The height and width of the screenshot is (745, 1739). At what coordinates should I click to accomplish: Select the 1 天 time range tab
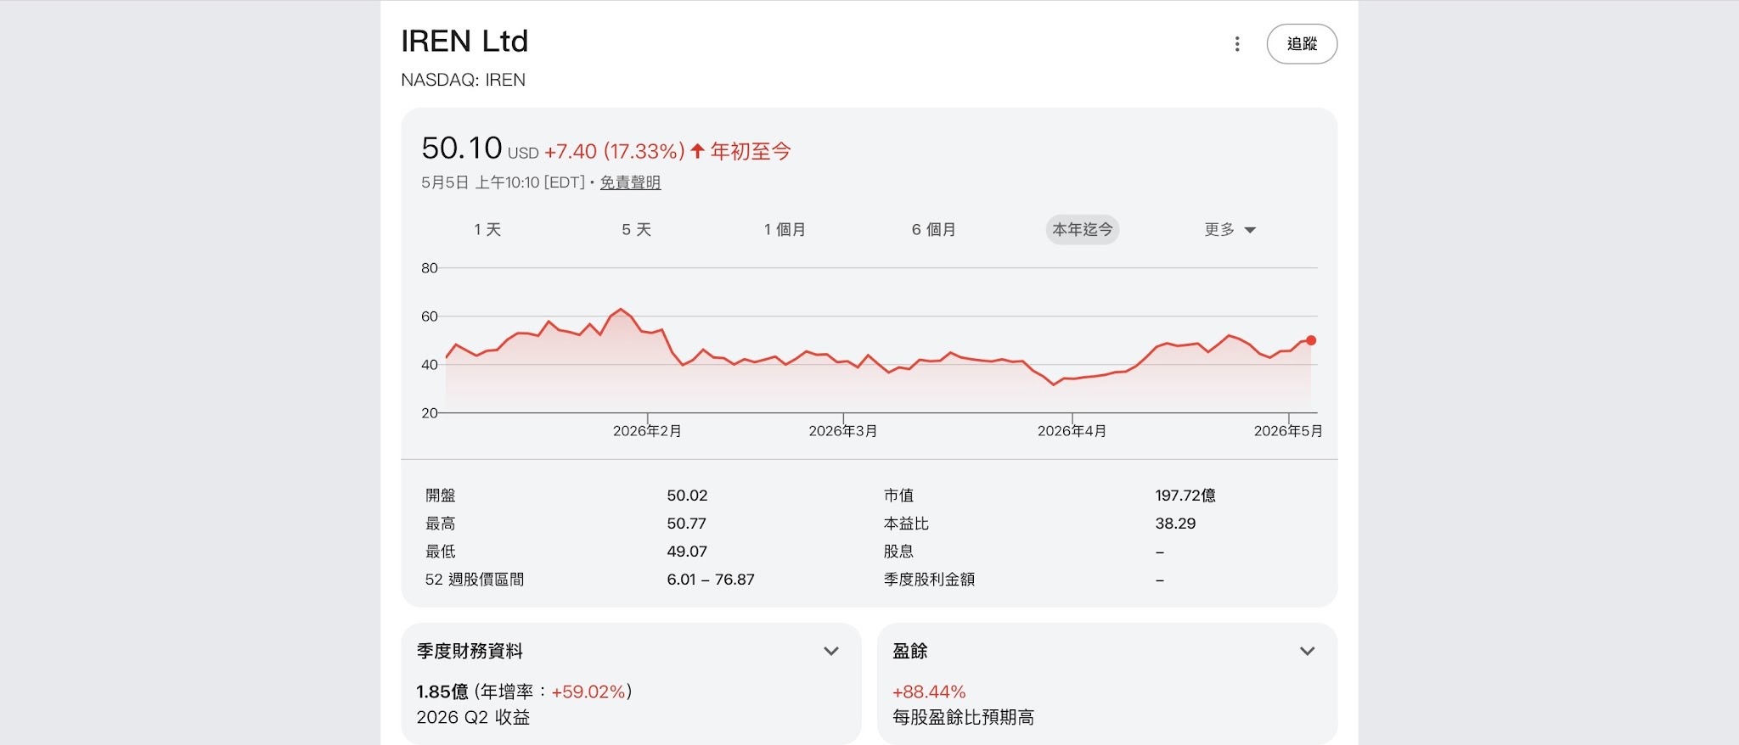(487, 230)
